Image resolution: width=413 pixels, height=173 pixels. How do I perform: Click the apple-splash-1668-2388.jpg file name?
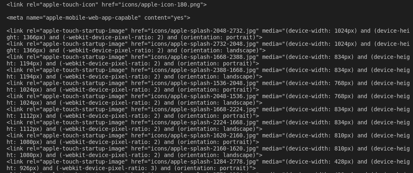(213, 57)
